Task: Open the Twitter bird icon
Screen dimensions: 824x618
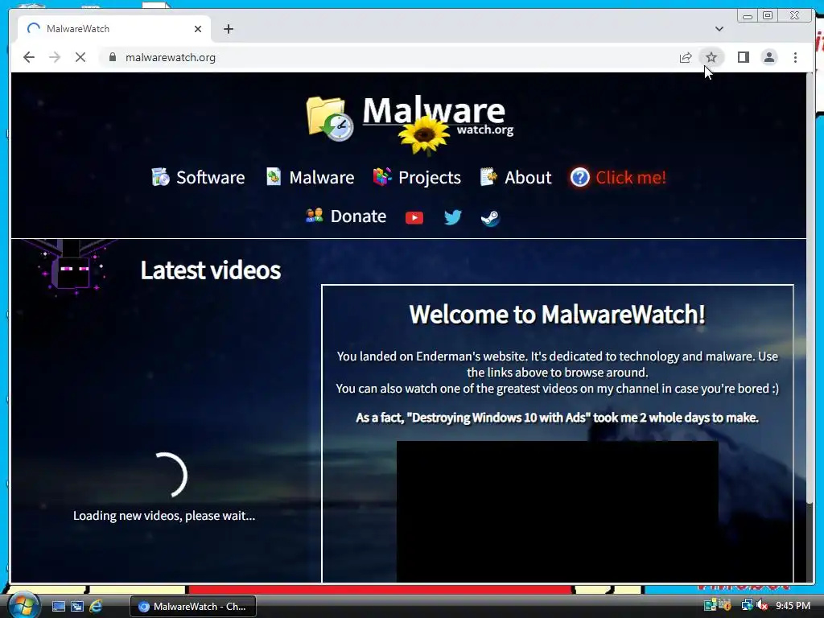Action: click(x=452, y=217)
